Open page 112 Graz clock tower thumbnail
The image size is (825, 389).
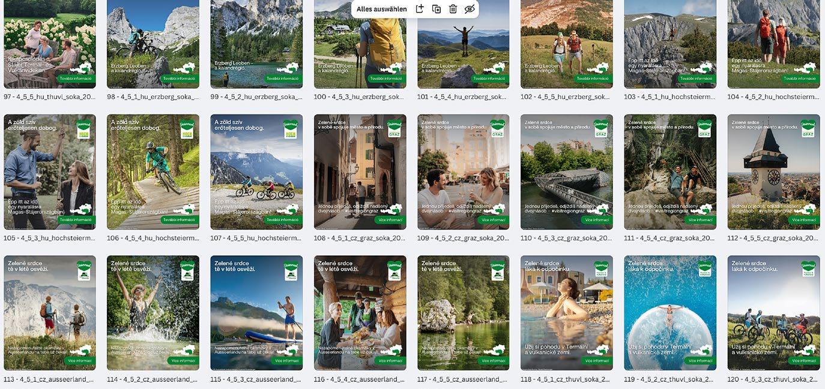(773, 172)
